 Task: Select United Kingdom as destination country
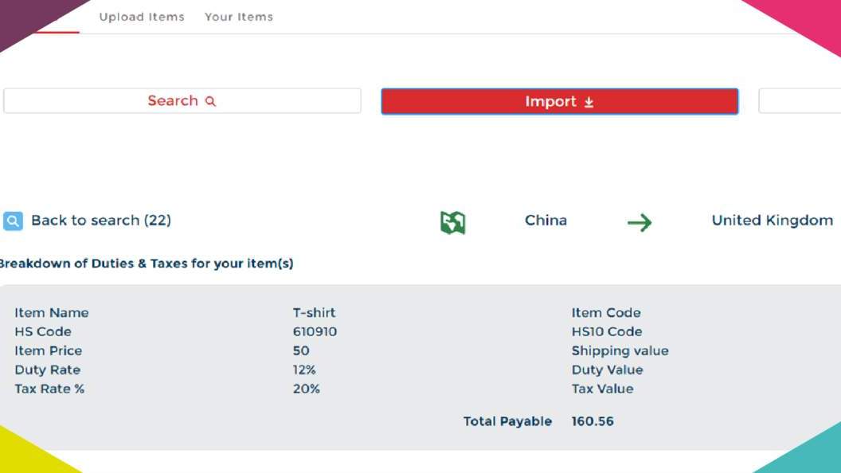(772, 221)
